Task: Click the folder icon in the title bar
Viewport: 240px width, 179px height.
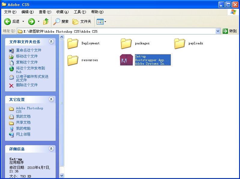Action: (x=4, y=4)
